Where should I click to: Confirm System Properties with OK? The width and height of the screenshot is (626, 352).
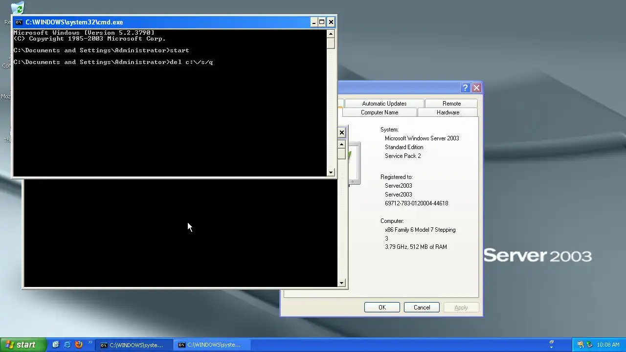[382, 308]
